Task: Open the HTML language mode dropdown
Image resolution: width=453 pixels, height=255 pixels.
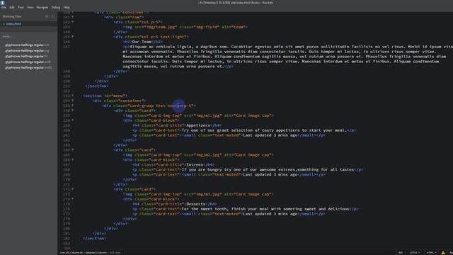Action: pyautogui.click(x=431, y=252)
